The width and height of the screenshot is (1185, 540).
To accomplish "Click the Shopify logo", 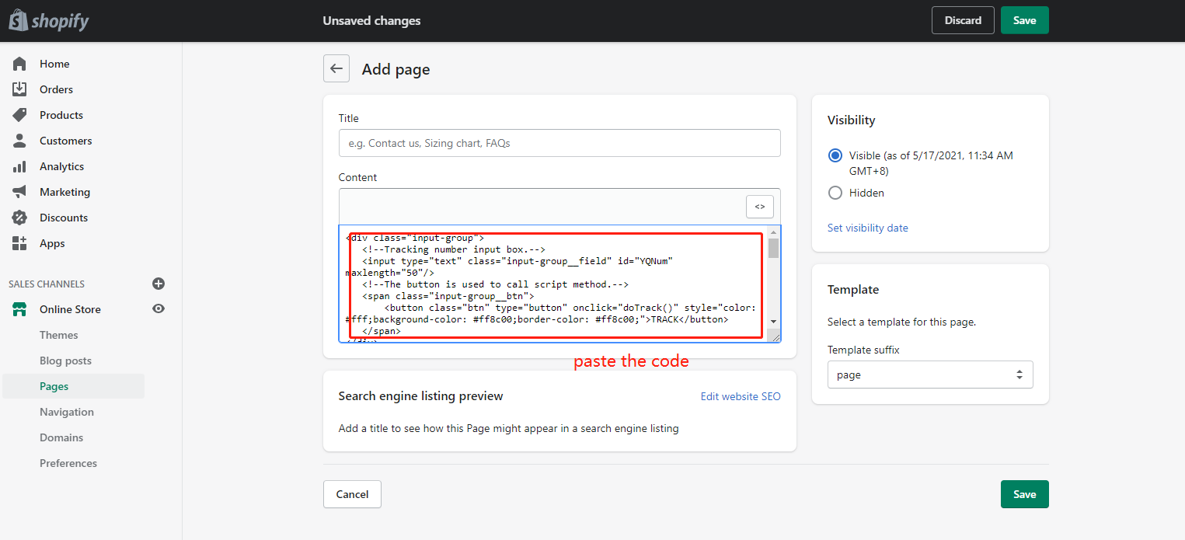I will [x=49, y=21].
